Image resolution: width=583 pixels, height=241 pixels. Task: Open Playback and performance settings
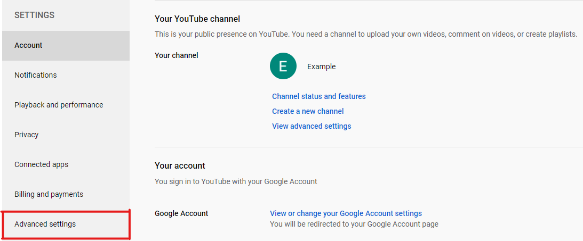tap(59, 105)
